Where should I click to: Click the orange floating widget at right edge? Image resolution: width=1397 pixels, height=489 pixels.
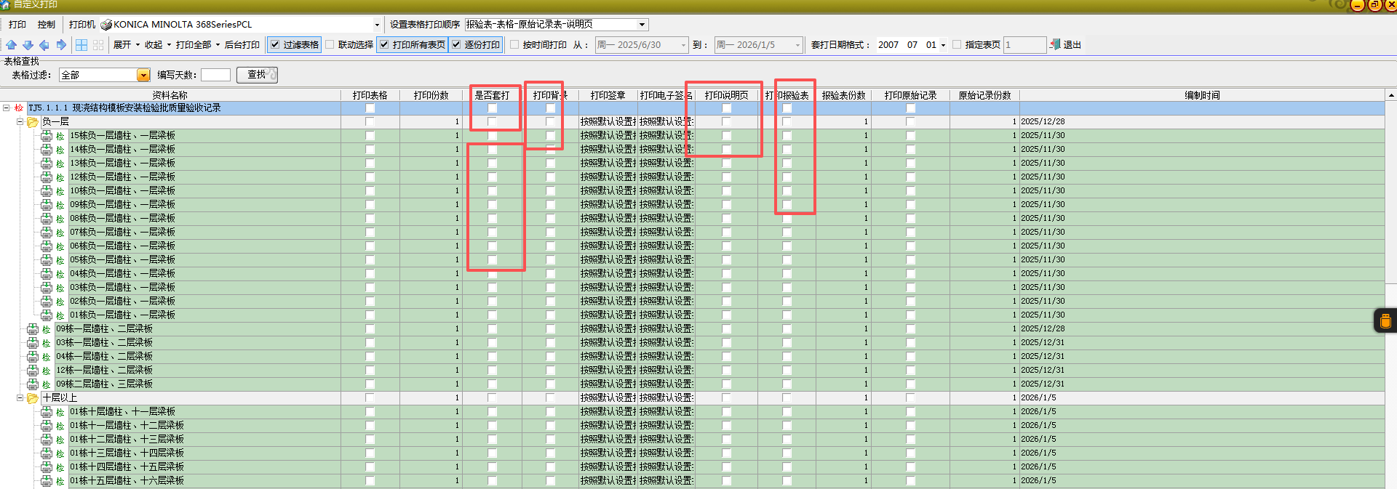click(1385, 320)
